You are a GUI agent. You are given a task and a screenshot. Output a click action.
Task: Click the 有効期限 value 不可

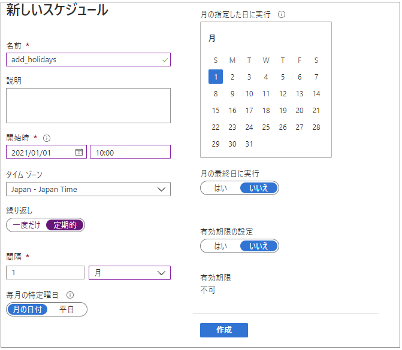pos(208,290)
